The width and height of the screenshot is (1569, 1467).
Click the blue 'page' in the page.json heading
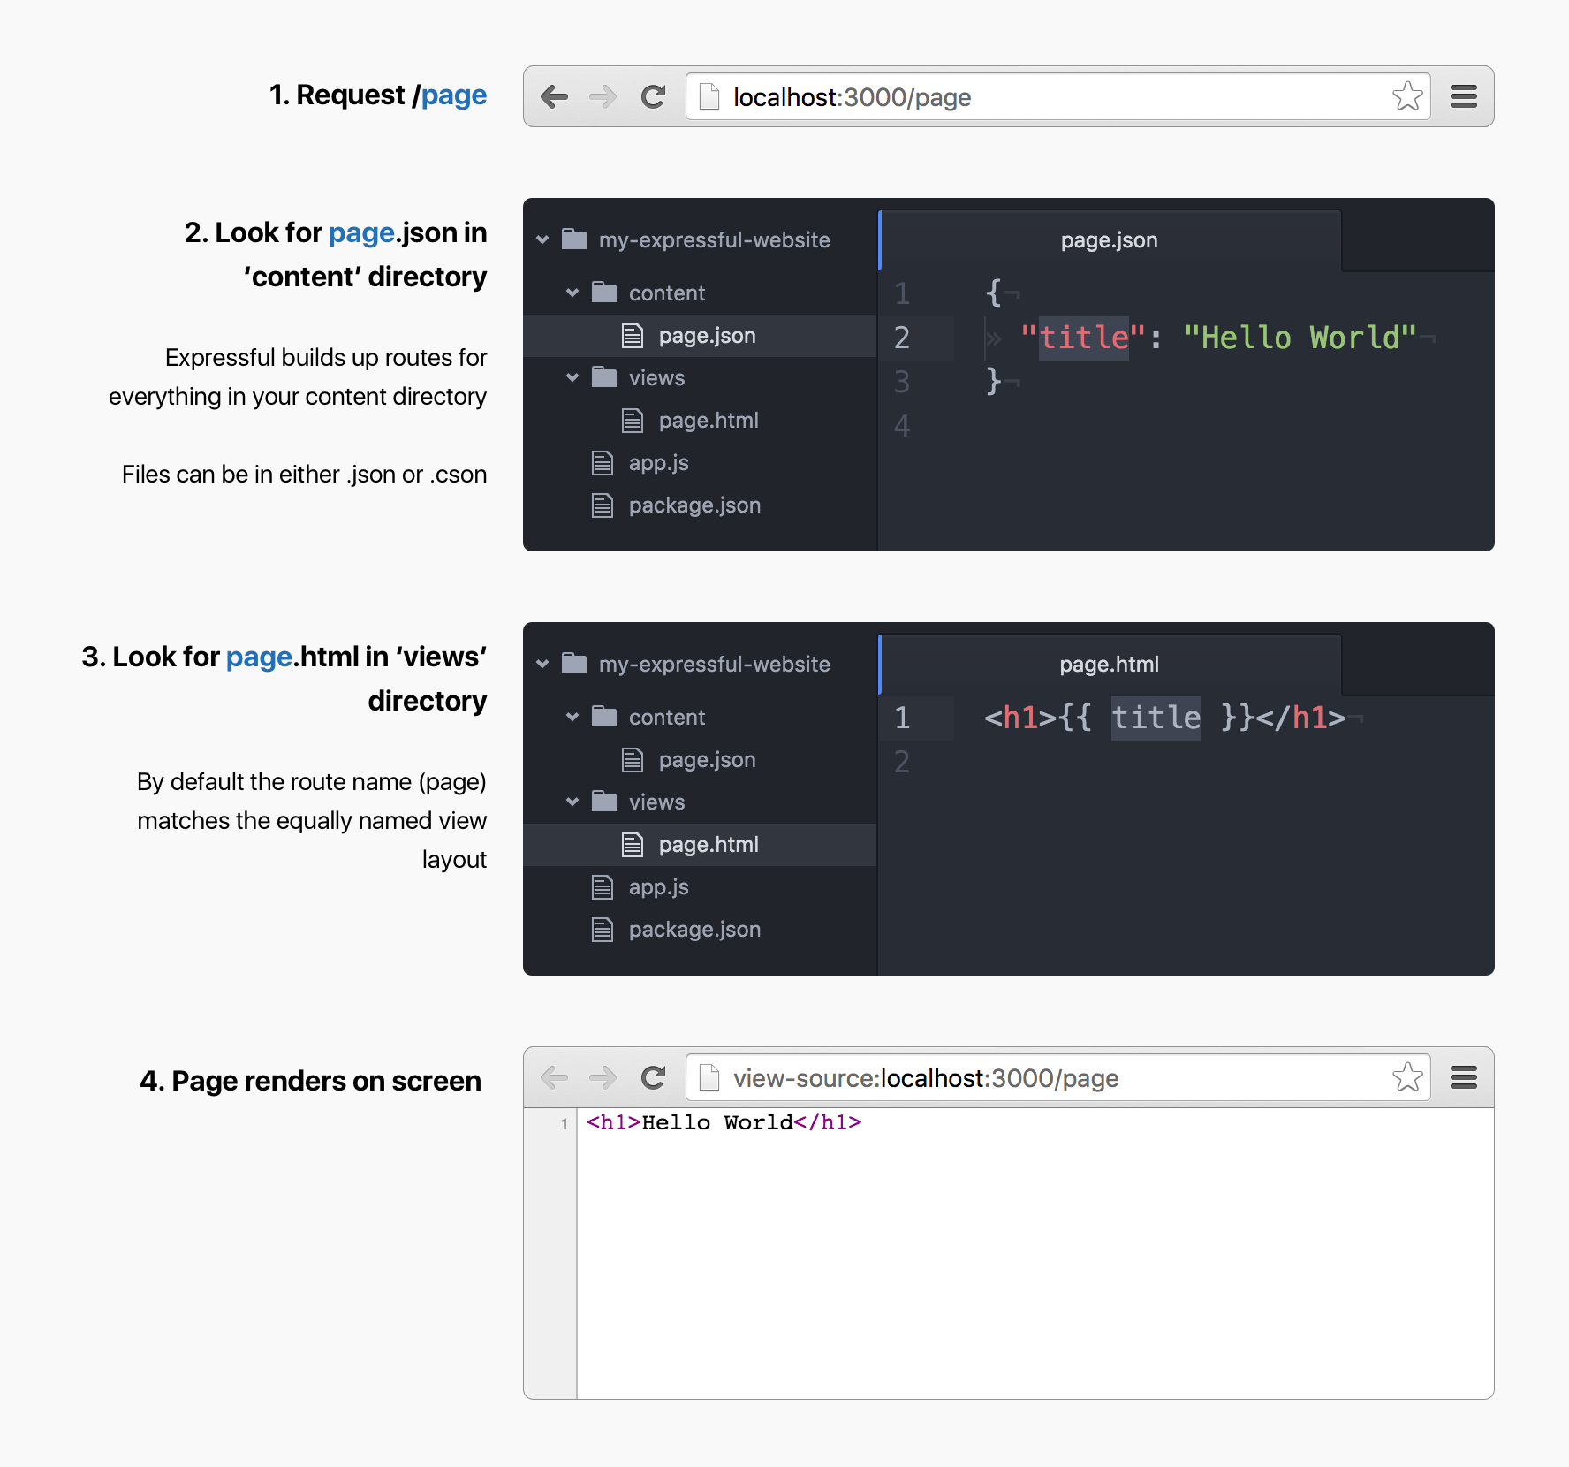click(x=361, y=232)
